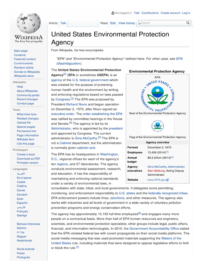Image resolution: width=203 pixels, height=270 pixels.
Task: Open the EPA flag image
Action: pyautogui.click(x=158, y=126)
